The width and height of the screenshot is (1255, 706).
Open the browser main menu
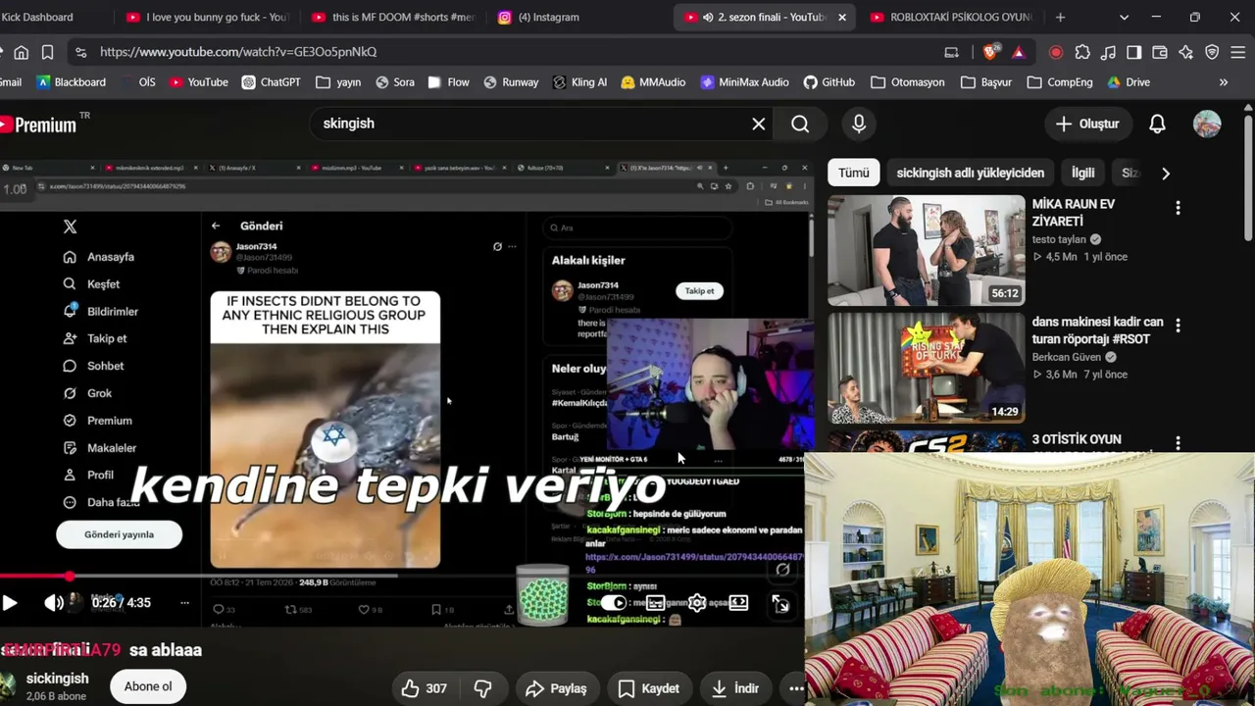pos(1238,52)
